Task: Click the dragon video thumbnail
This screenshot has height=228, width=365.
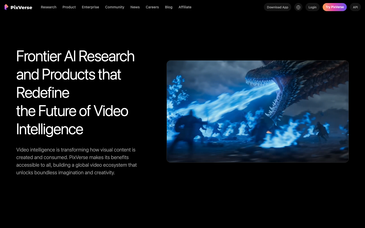Action: [x=258, y=111]
